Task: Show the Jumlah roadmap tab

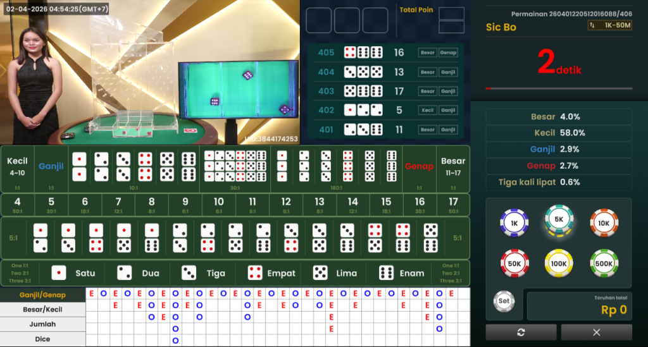Action: click(42, 324)
